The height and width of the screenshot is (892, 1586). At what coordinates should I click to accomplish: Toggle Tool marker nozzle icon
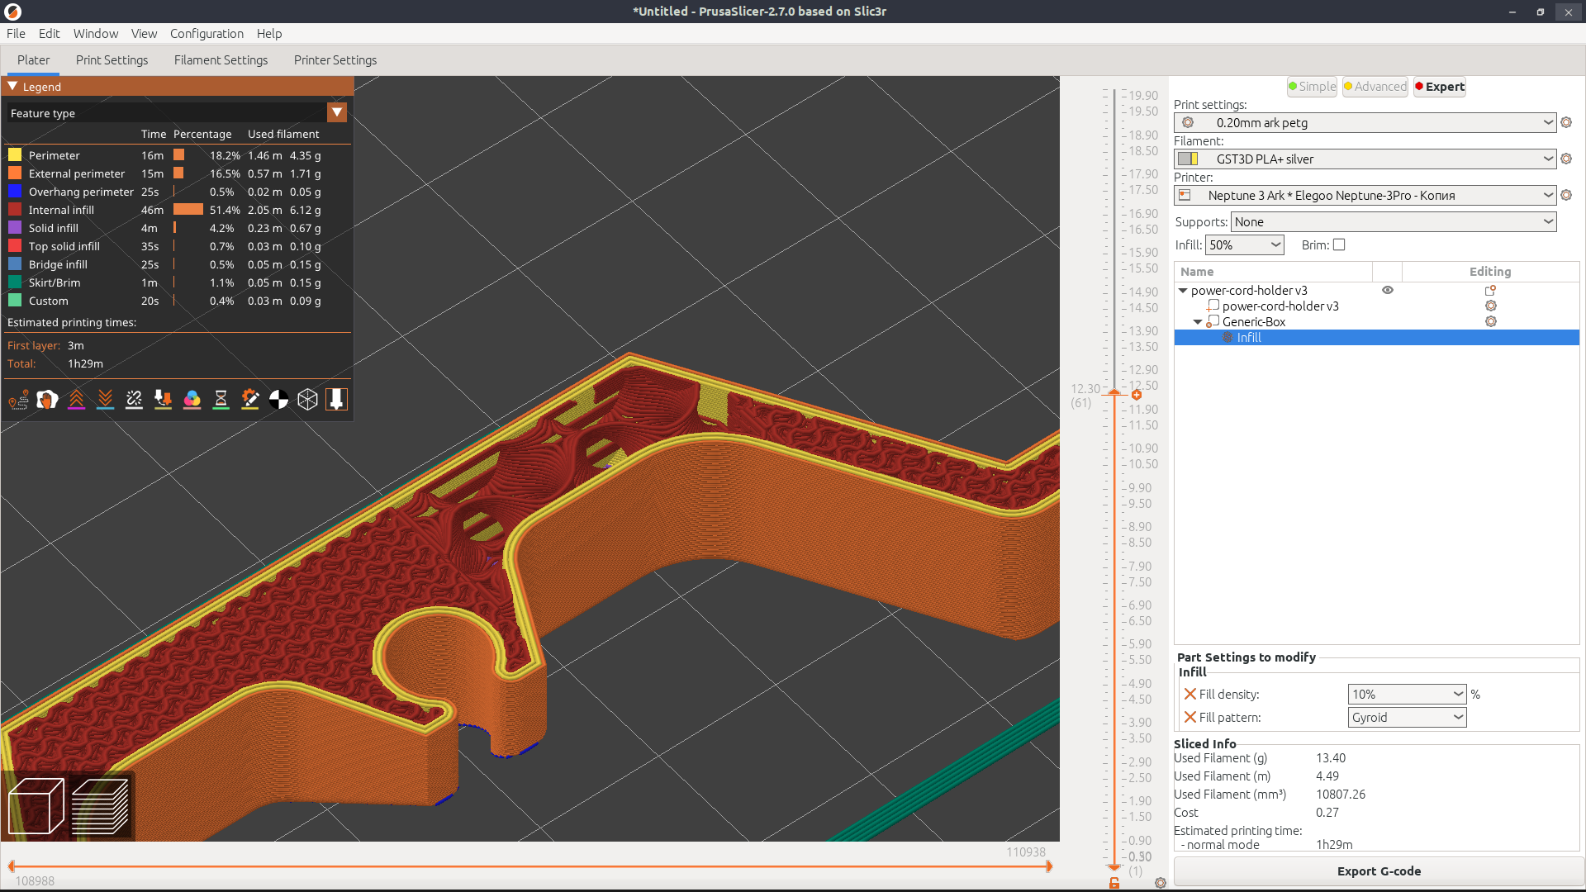(x=336, y=400)
